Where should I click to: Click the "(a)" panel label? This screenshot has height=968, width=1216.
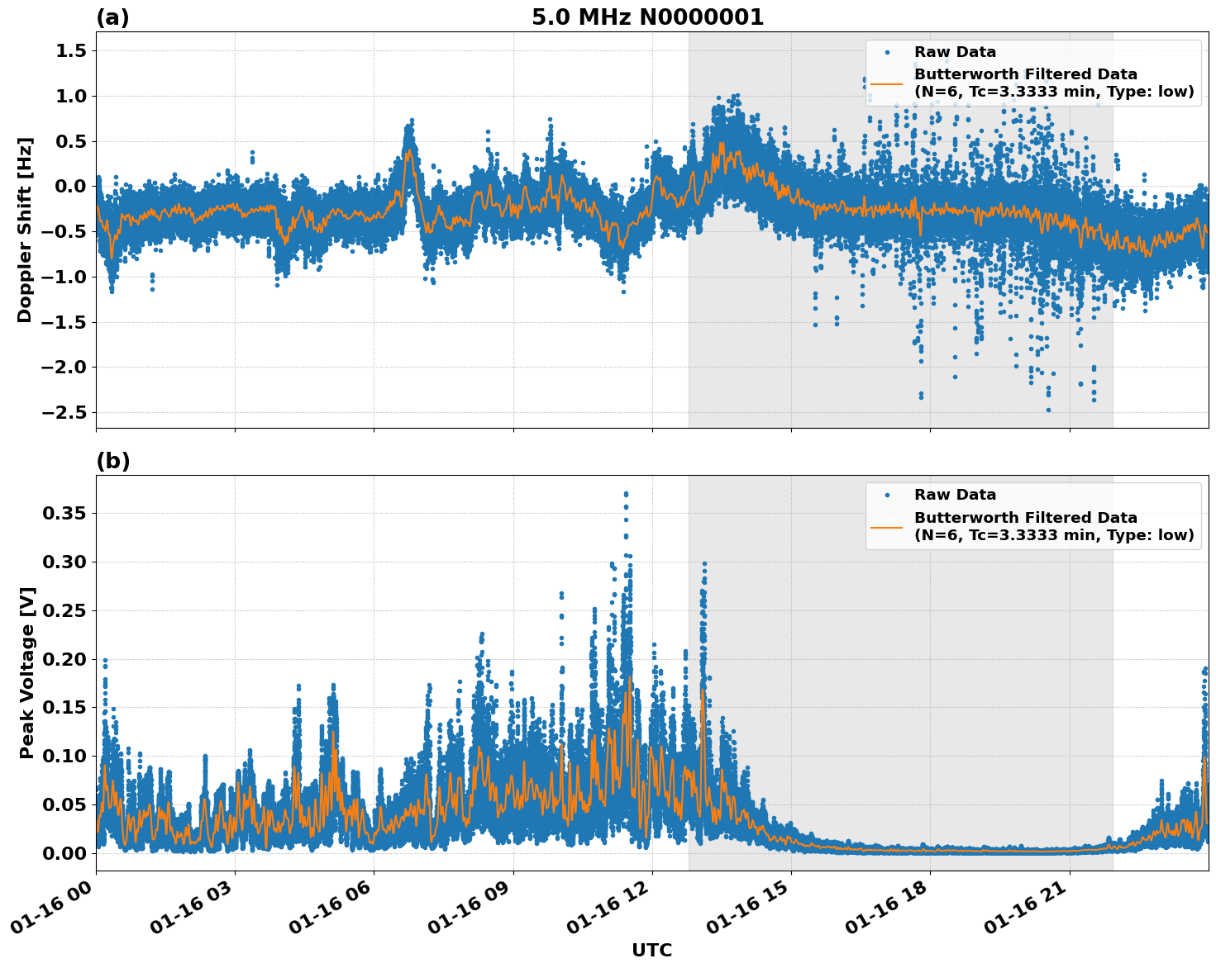point(112,17)
